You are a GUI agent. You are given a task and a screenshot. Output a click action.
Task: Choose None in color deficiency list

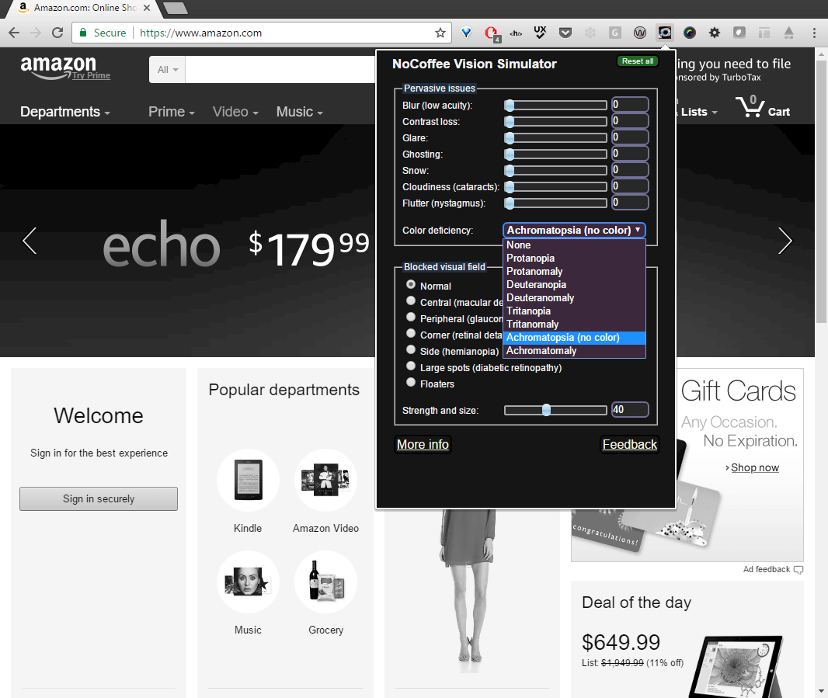point(574,245)
